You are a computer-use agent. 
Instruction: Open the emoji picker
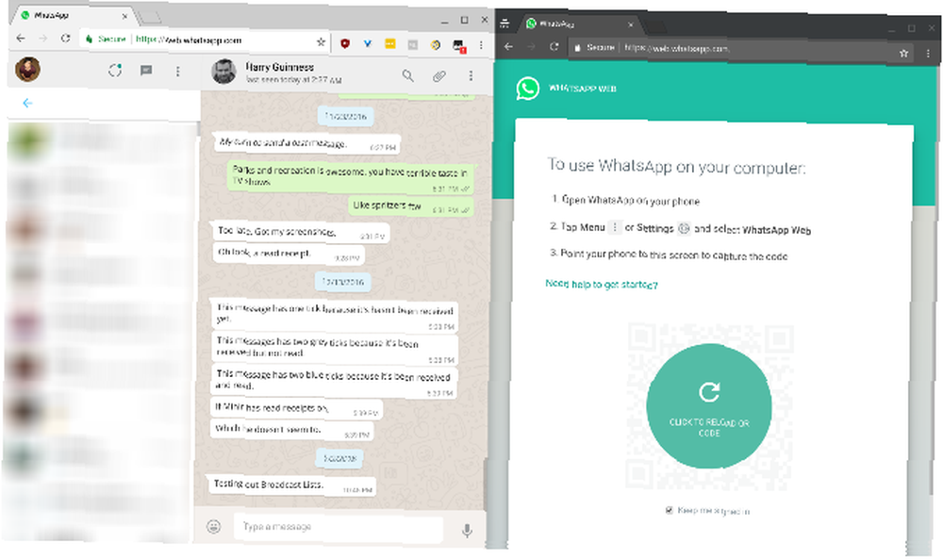[x=213, y=527]
